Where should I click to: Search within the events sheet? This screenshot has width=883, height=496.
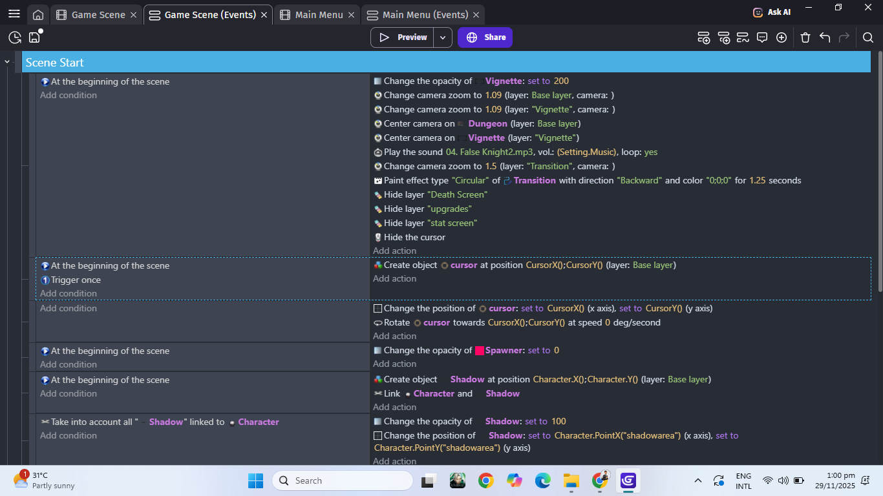tap(868, 37)
